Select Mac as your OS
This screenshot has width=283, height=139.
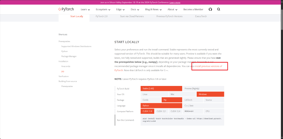(183, 94)
